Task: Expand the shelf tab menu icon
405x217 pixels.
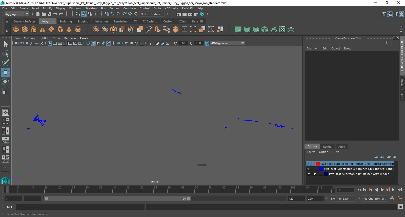Action: point(7,22)
